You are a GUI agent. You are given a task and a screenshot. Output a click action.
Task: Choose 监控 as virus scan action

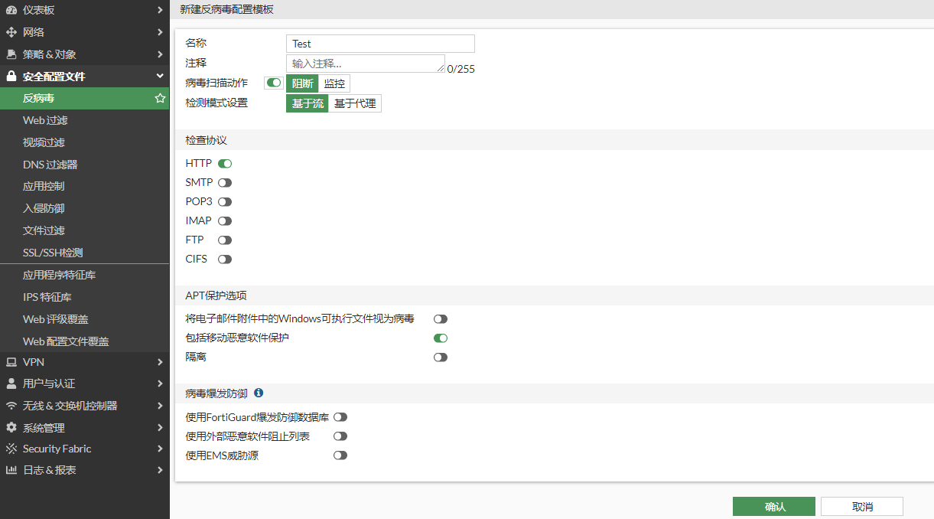coord(334,83)
